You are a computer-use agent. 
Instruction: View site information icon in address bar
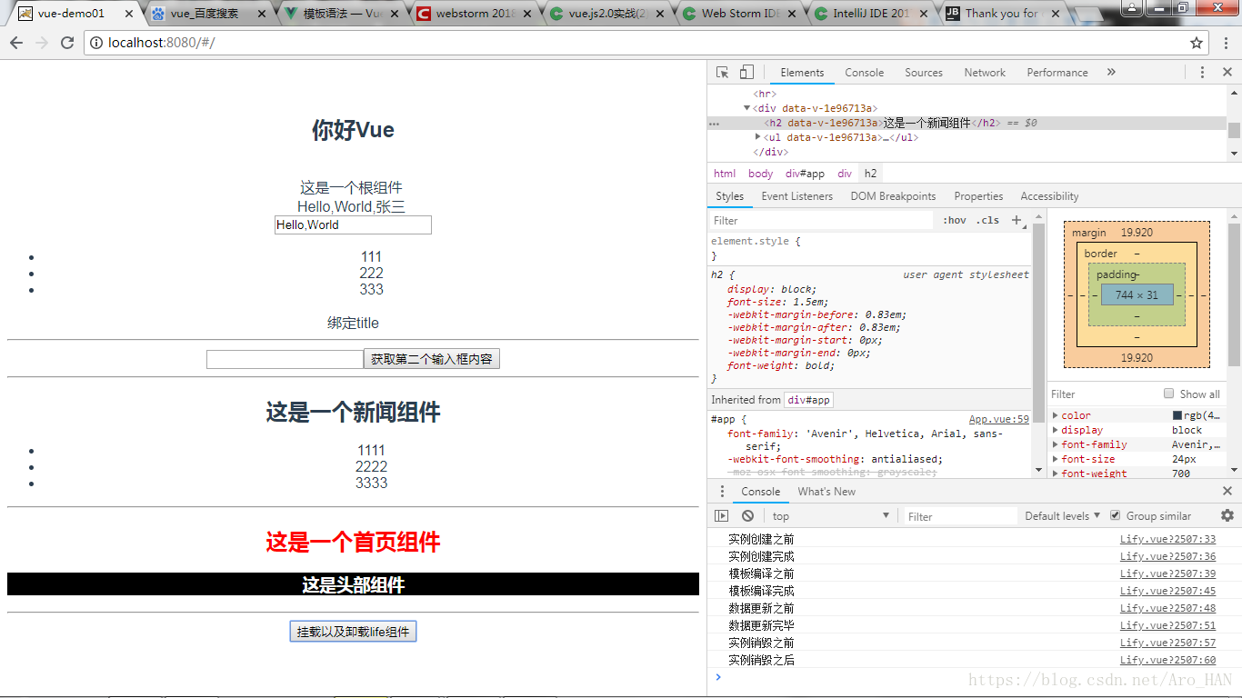coord(96,43)
